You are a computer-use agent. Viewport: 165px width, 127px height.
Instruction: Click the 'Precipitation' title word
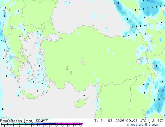(x=11, y=121)
